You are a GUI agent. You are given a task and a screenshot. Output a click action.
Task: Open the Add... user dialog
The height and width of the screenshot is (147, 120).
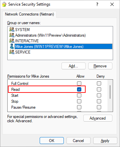click(x=73, y=66)
